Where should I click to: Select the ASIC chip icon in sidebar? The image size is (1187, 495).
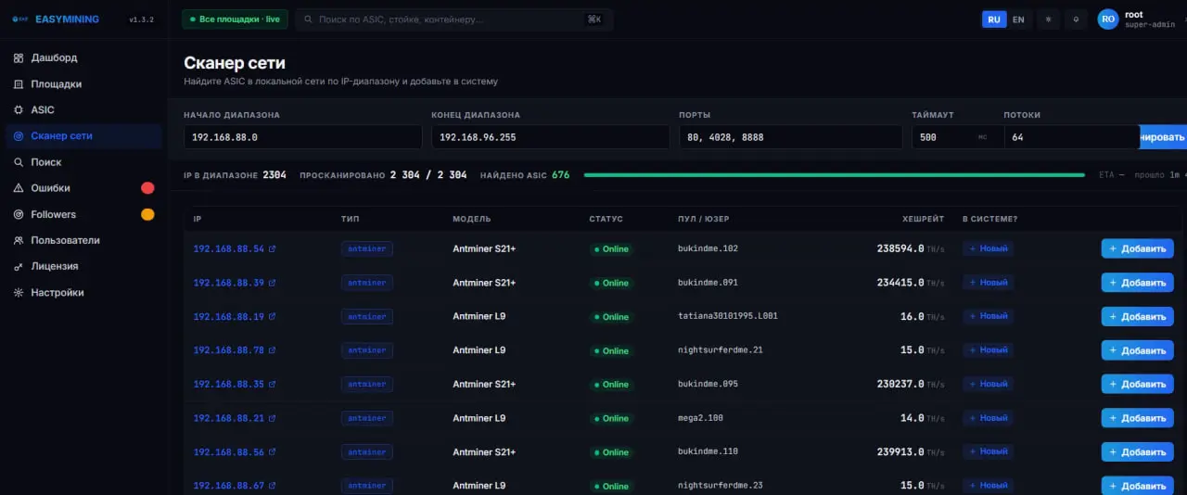19,109
